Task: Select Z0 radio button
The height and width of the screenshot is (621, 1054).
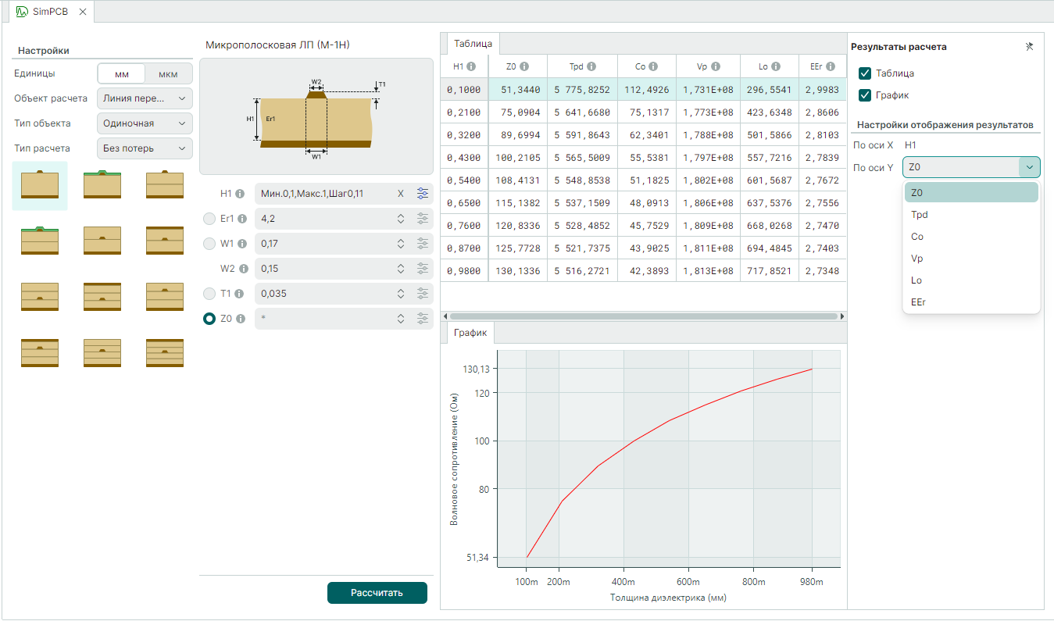Action: (209, 319)
